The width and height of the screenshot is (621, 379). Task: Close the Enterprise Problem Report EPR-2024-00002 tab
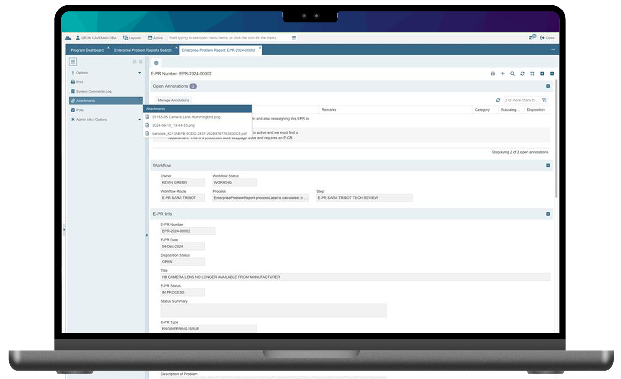(260, 48)
